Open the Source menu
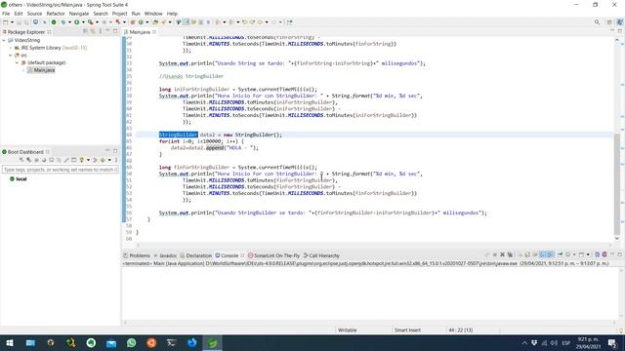625x351 pixels. coord(34,14)
